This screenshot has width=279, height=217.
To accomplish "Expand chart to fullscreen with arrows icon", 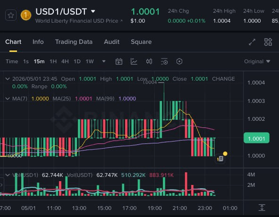I will [x=252, y=42].
